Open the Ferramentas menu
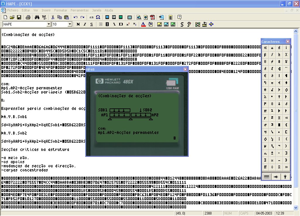Viewport: 300px width, 216px height. pyautogui.click(x=80, y=10)
